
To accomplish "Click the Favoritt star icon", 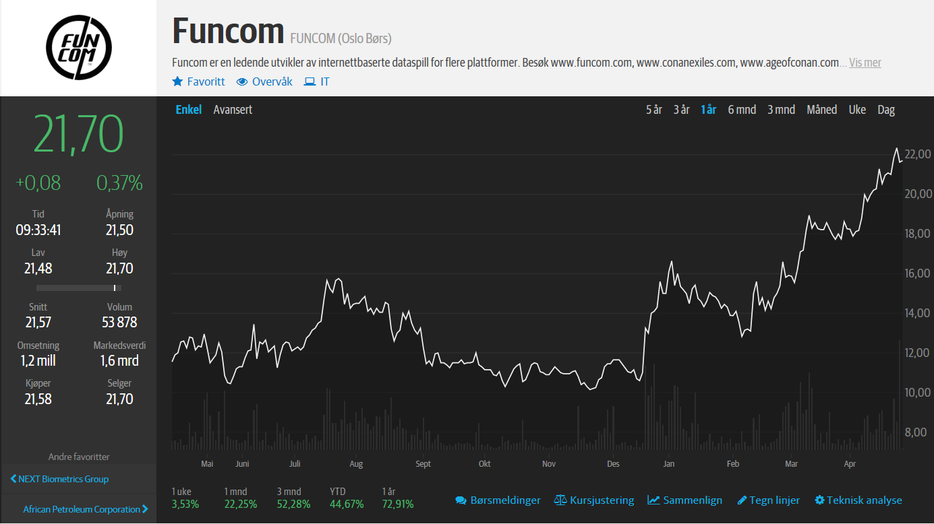I will point(178,81).
